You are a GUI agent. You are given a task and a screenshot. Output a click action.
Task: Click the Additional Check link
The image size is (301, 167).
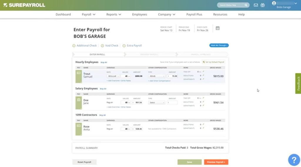[87, 46]
